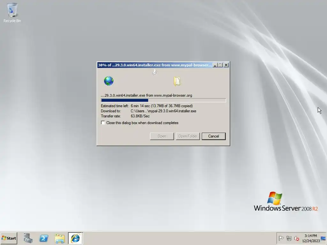Viewport: 327px width, 245px height.
Task: Close the download dialog with the X
Action: pyautogui.click(x=226, y=65)
